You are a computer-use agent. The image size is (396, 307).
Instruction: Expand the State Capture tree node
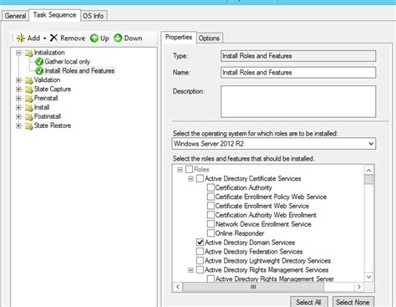coord(18,90)
